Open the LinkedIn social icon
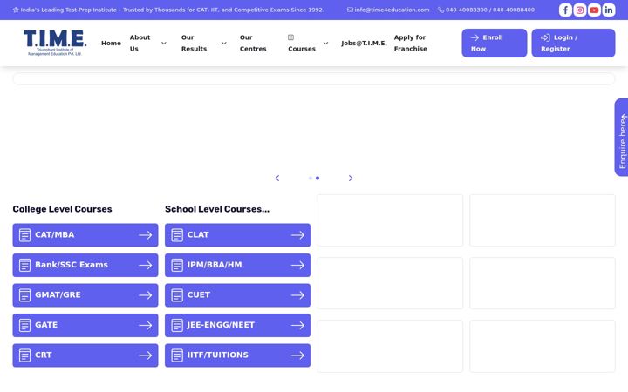The width and height of the screenshot is (628, 392). click(609, 10)
